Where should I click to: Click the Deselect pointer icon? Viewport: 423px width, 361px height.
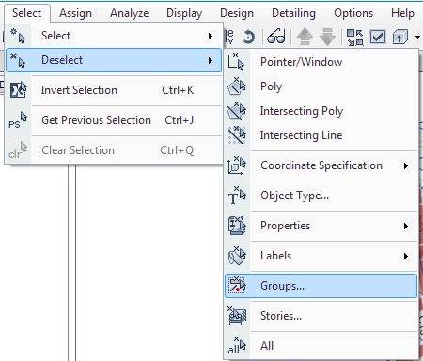click(18, 60)
